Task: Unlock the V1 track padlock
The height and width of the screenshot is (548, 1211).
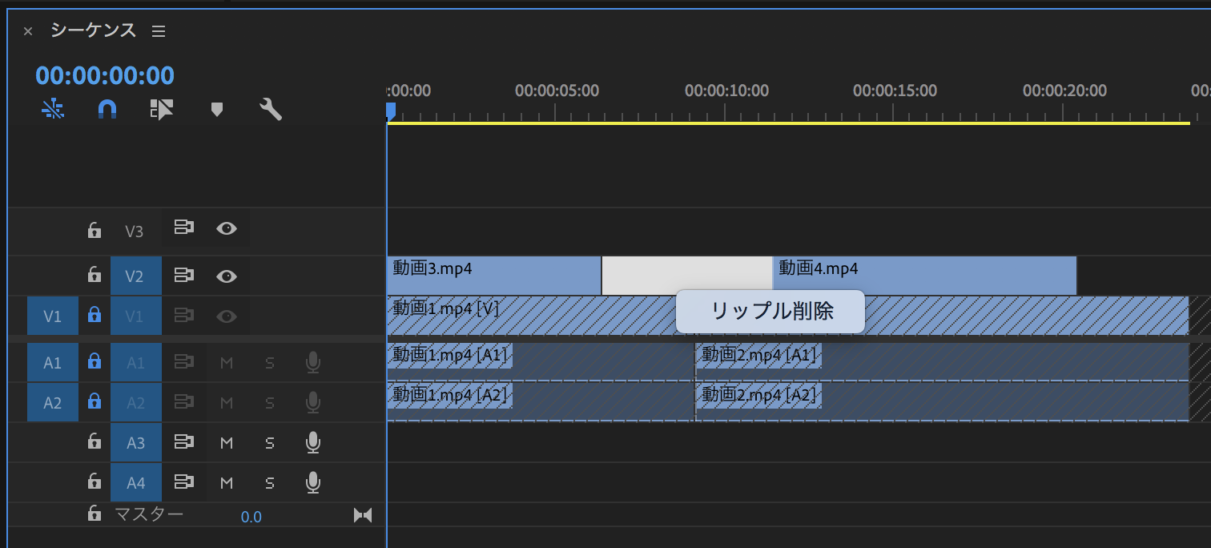Action: coord(95,316)
